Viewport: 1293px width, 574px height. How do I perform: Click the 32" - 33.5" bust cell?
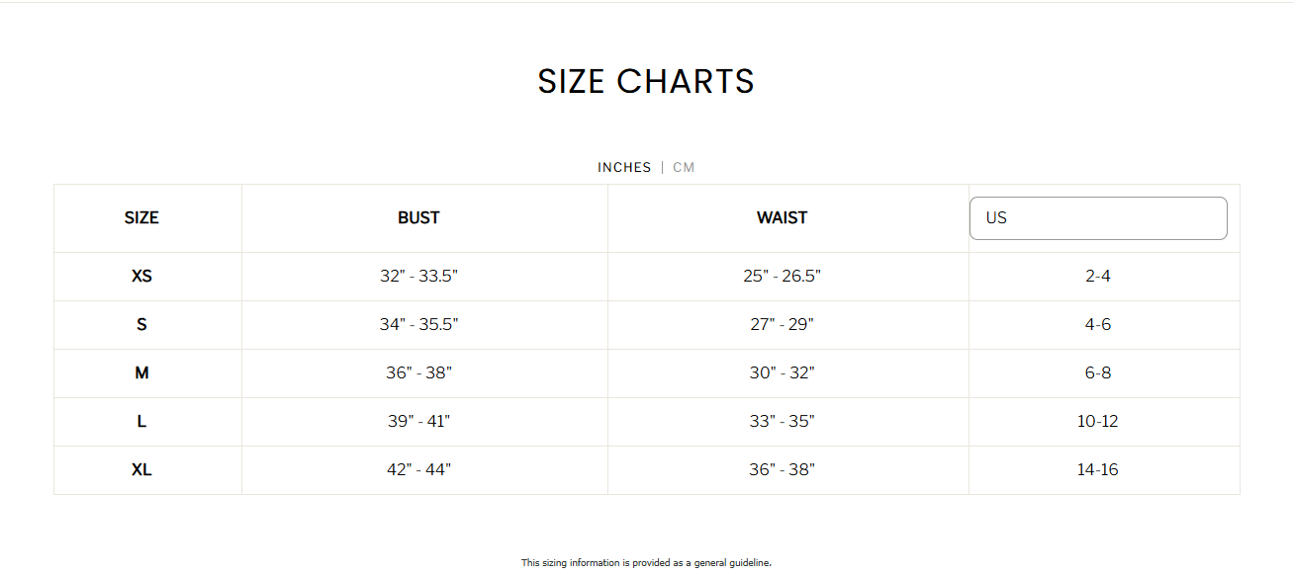[x=419, y=277]
